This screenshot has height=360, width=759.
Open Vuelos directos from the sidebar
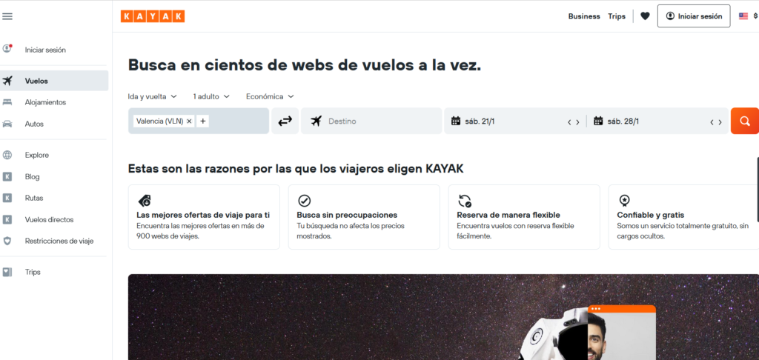point(54,220)
